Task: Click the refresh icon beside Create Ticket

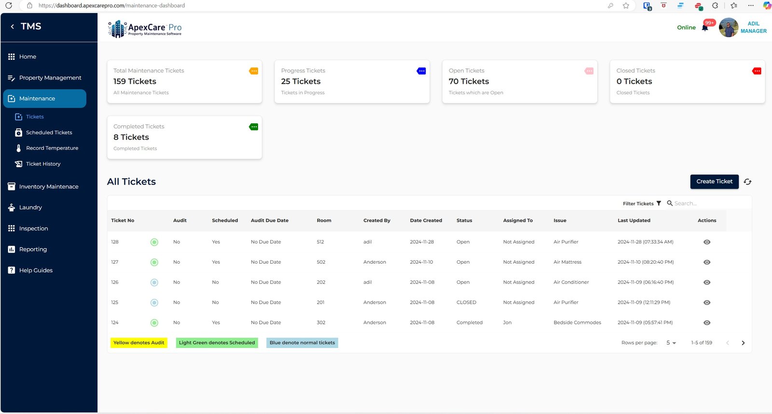Action: pyautogui.click(x=747, y=182)
